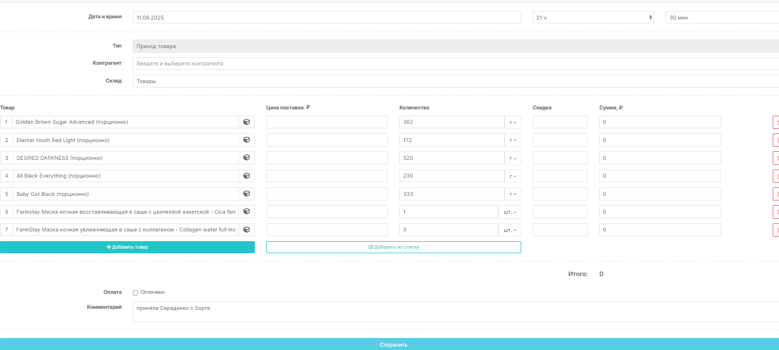Open the шт. unit dropdown in row 7
This screenshot has height=350, width=779.
tap(510, 230)
